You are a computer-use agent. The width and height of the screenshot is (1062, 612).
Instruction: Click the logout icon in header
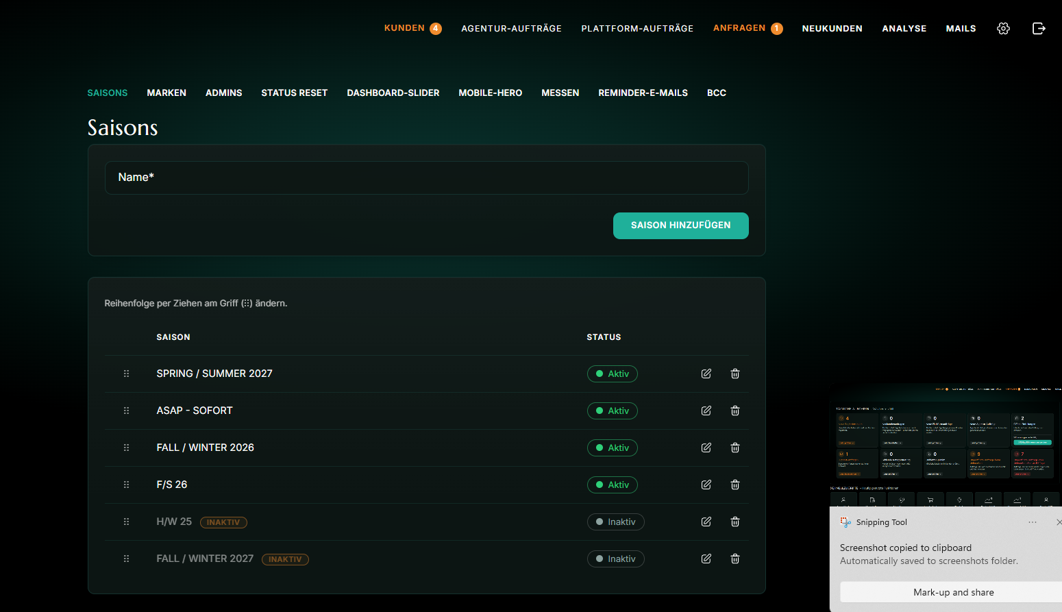pyautogui.click(x=1039, y=28)
